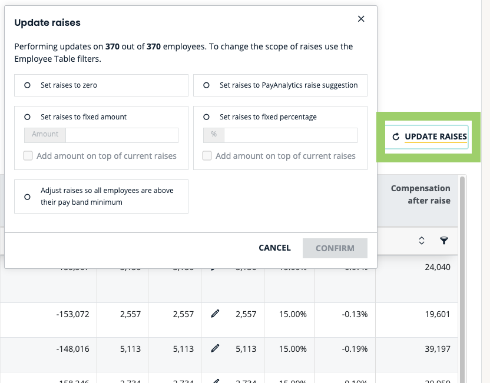Enable 'Add amount on top' under fixed percentage
The image size is (490, 383).
[x=207, y=156]
